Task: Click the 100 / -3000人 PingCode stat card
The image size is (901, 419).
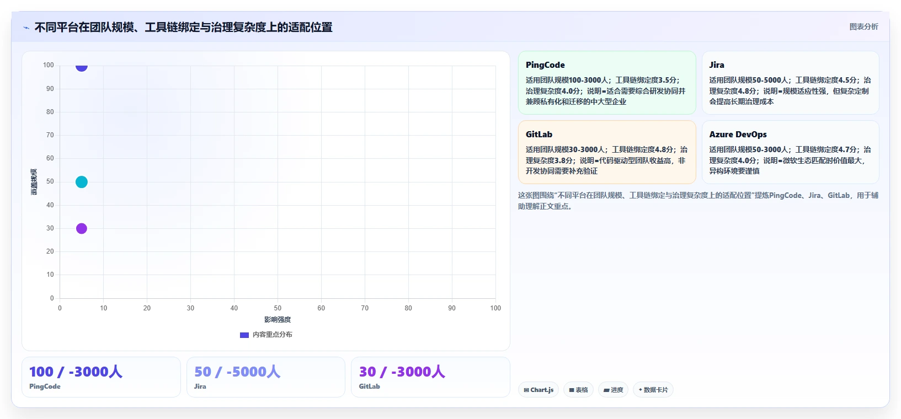Action: (x=101, y=377)
